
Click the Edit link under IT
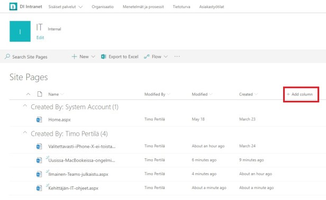coord(40,37)
